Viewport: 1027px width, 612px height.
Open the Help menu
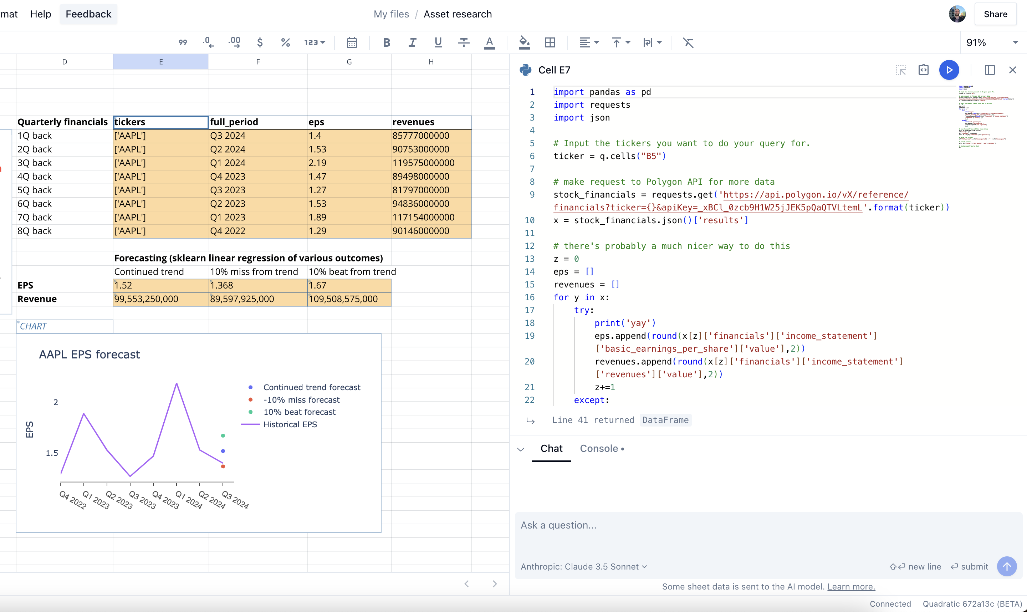click(40, 14)
